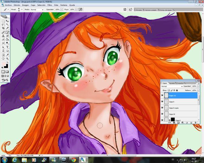Image resolution: width=204 pixels, height=163 pixels.
Task: Open the layer style (fx) button
Action: coord(174,123)
